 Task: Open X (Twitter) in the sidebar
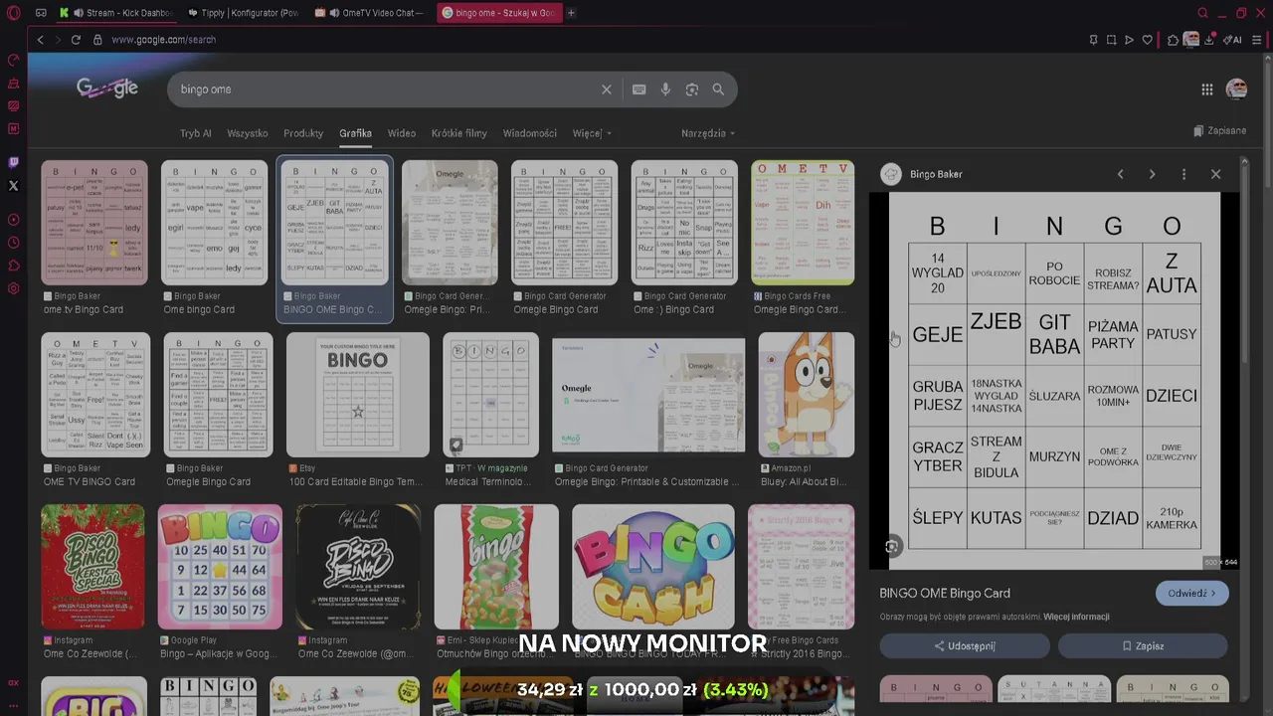[x=14, y=186]
